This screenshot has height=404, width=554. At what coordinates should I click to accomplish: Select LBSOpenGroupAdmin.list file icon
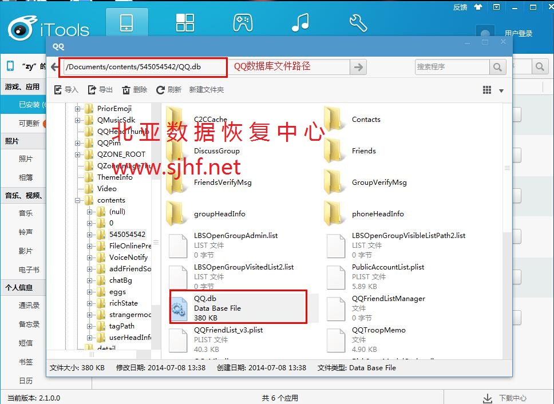pos(178,245)
